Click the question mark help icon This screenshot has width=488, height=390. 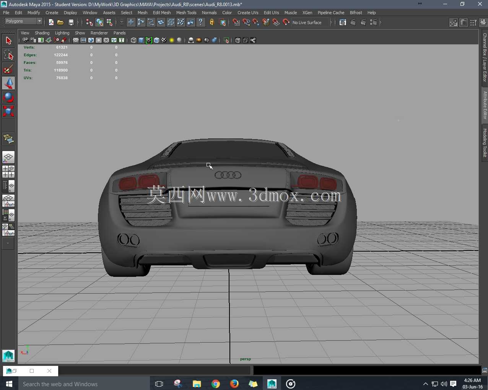[x=201, y=23]
